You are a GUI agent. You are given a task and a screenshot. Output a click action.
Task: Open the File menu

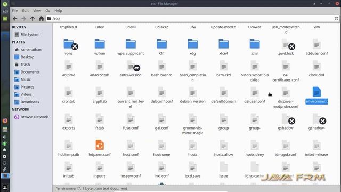(x=15, y=11)
